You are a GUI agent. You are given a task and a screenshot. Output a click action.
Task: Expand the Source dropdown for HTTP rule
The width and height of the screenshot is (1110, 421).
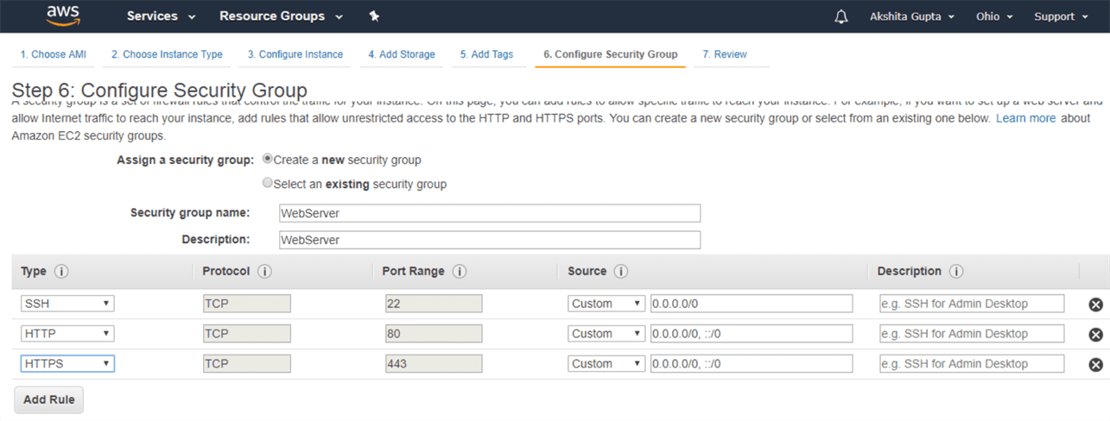pyautogui.click(x=606, y=334)
